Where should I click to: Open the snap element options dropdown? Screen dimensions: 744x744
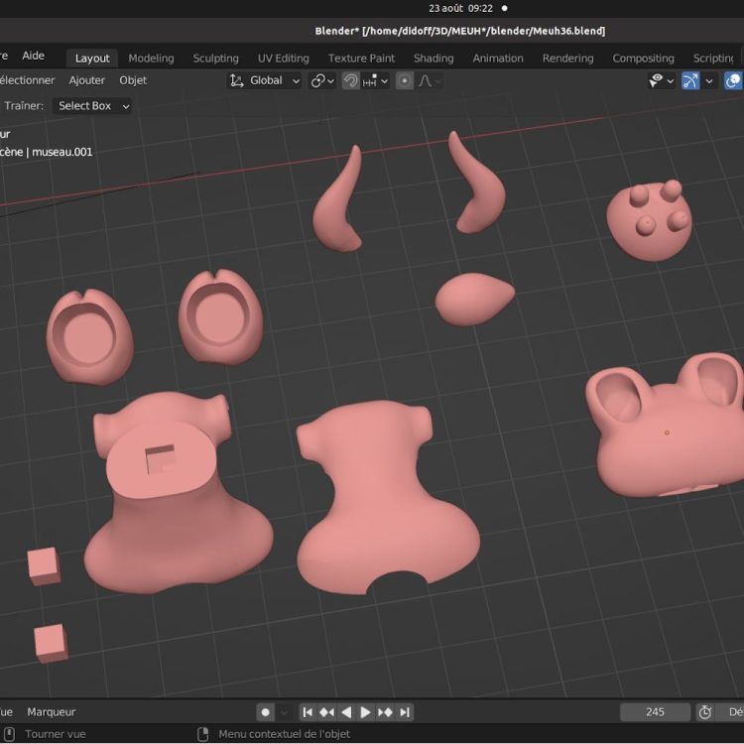pos(375,80)
